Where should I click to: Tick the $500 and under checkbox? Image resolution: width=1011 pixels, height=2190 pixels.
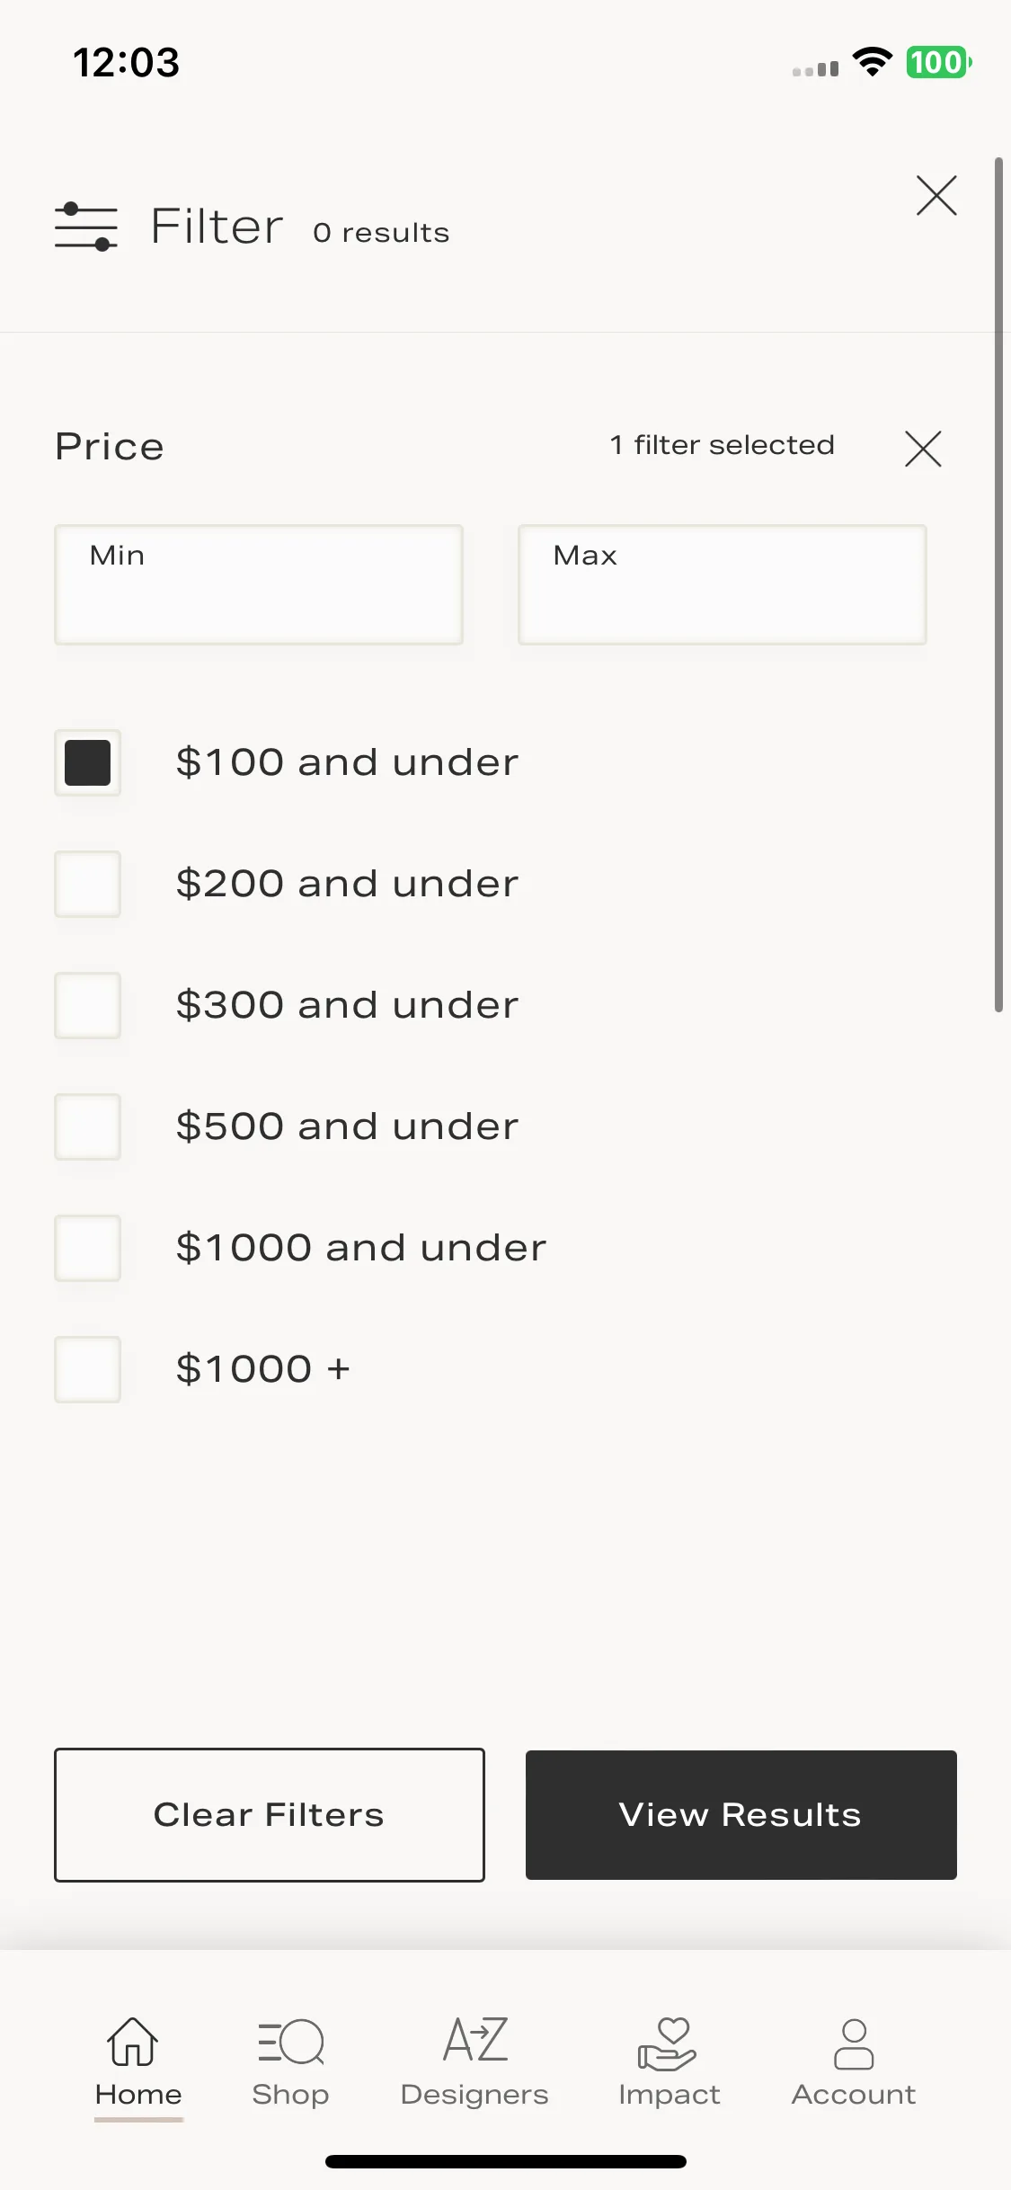point(87,1126)
